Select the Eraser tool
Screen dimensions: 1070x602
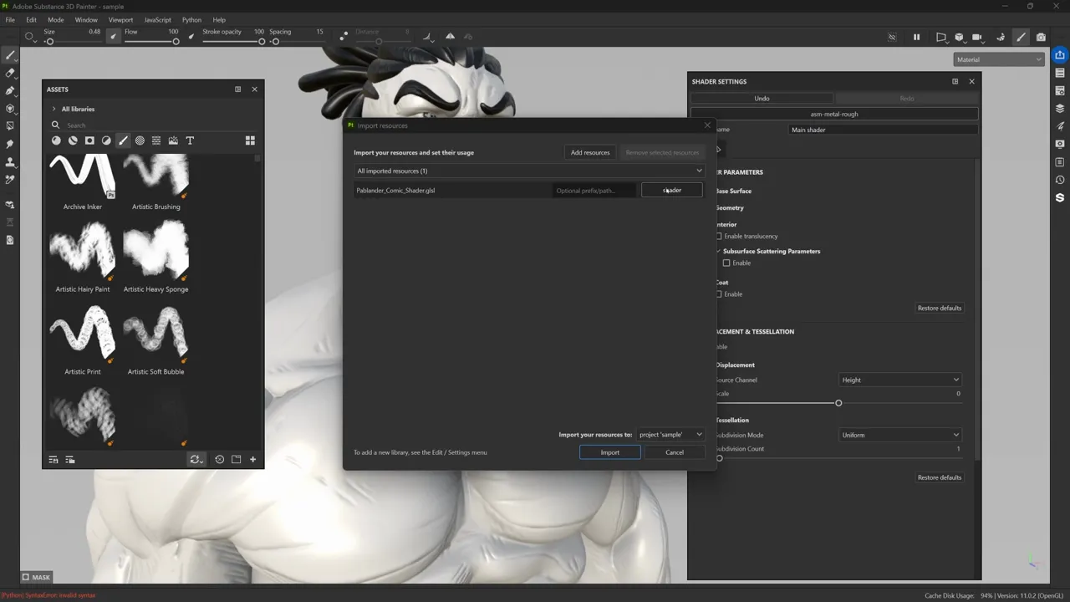(10, 73)
